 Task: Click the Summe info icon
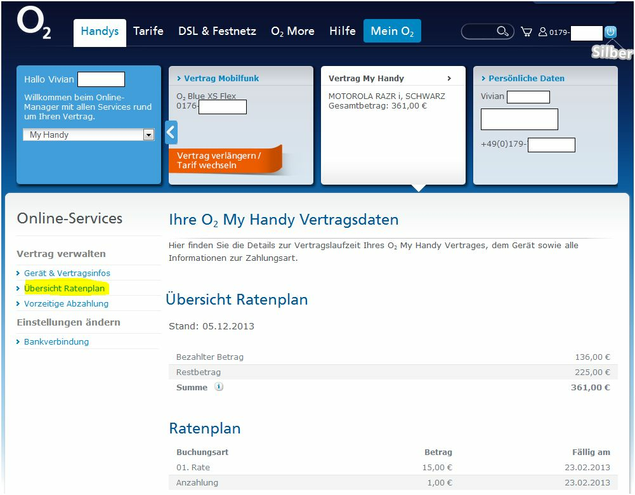219,386
